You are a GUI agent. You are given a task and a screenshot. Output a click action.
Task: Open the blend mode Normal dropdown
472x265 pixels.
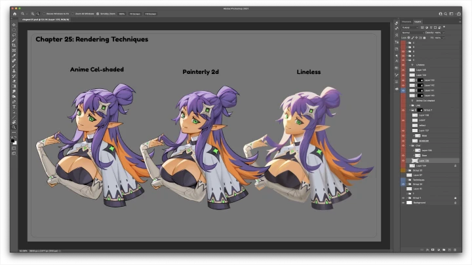click(x=413, y=33)
